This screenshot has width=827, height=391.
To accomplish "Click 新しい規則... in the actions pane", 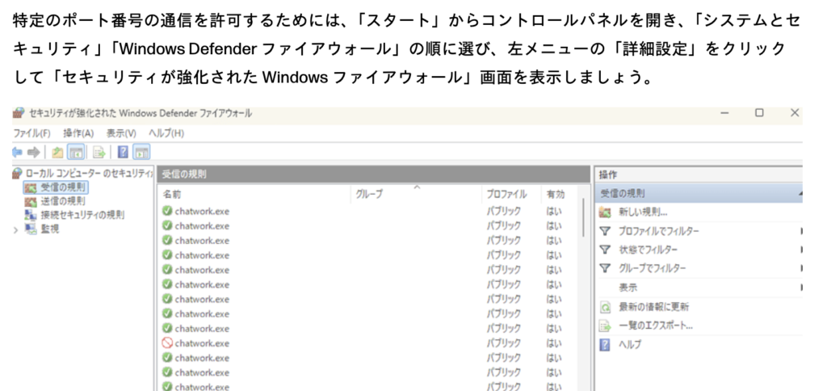I will pos(642,212).
